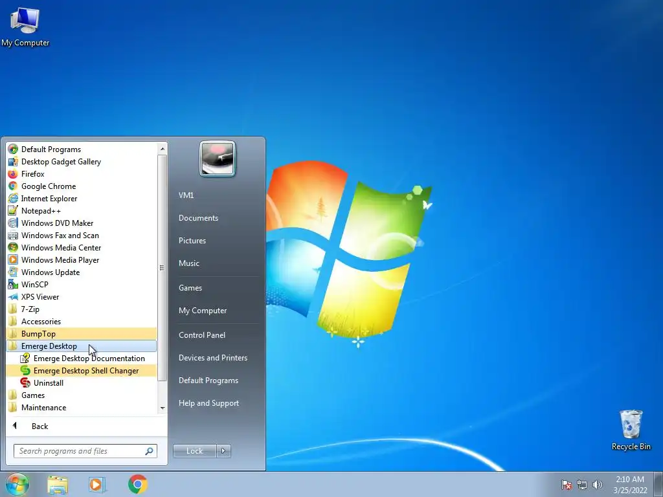Collapse the Emerge Desktop folder

[81, 346]
